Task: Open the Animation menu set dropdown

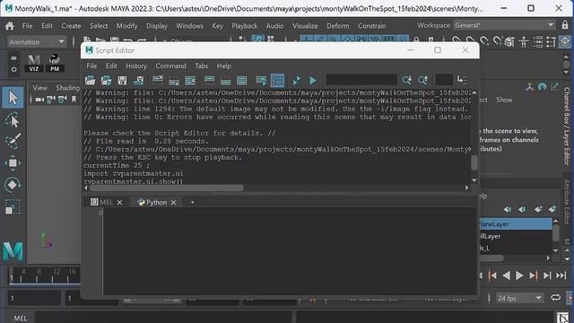Action: pyautogui.click(x=37, y=42)
